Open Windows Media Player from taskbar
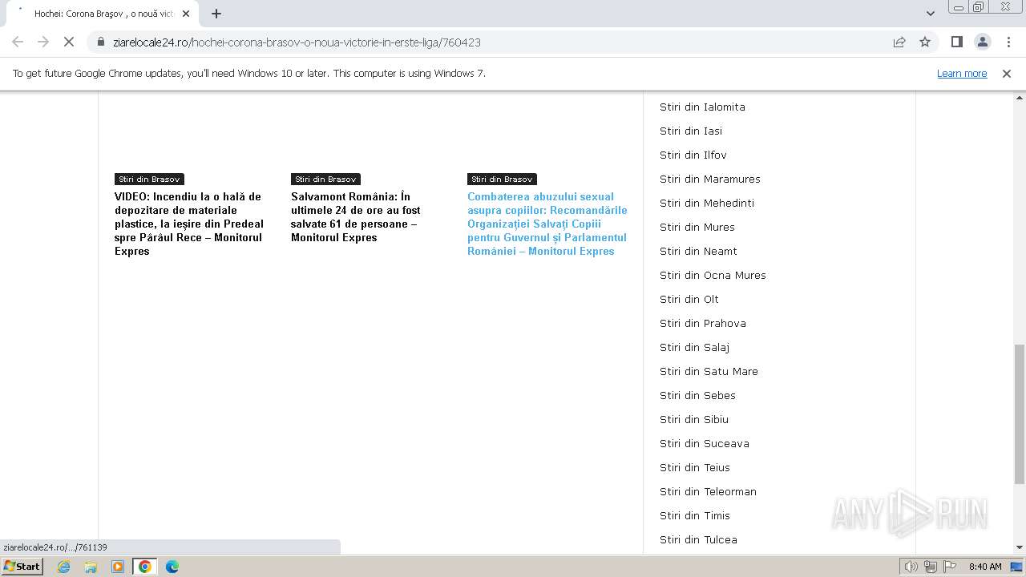Viewport: 1026px width, 577px height. coord(118,567)
